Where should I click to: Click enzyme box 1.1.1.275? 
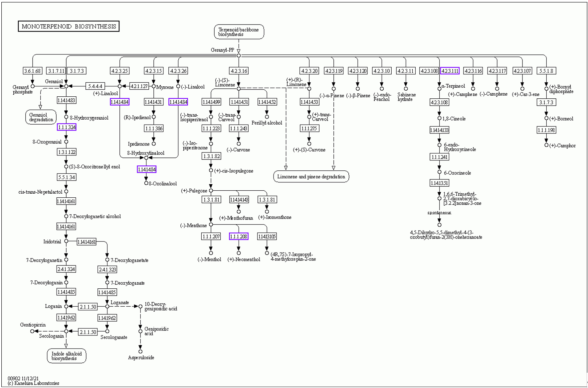309,128
